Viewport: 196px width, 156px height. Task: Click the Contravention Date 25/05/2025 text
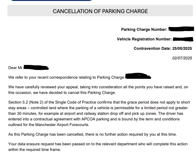163,48
